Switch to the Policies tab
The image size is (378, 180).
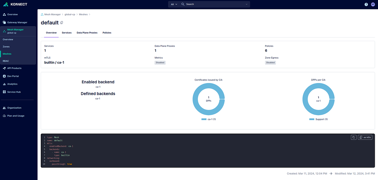(x=107, y=33)
